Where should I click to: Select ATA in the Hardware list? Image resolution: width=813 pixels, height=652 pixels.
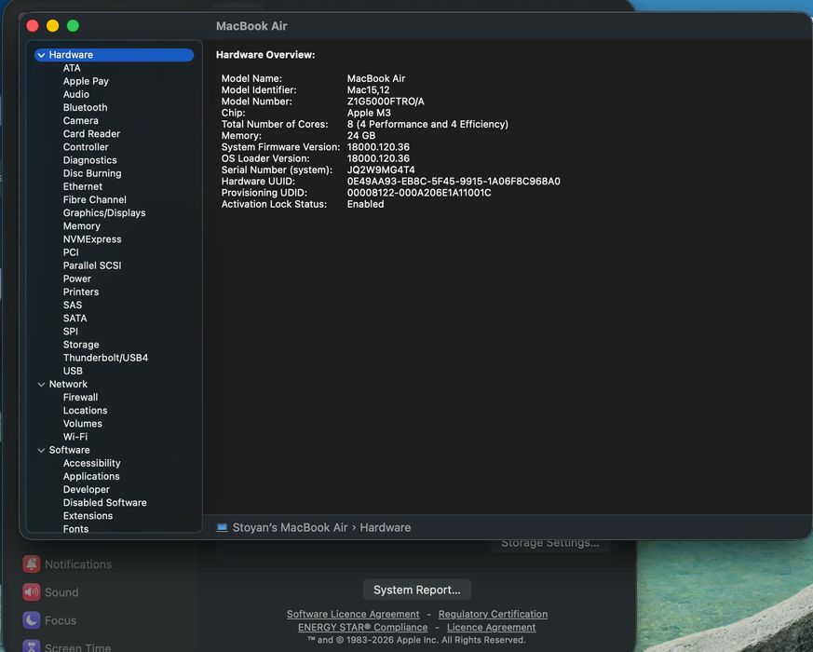pyautogui.click(x=72, y=68)
